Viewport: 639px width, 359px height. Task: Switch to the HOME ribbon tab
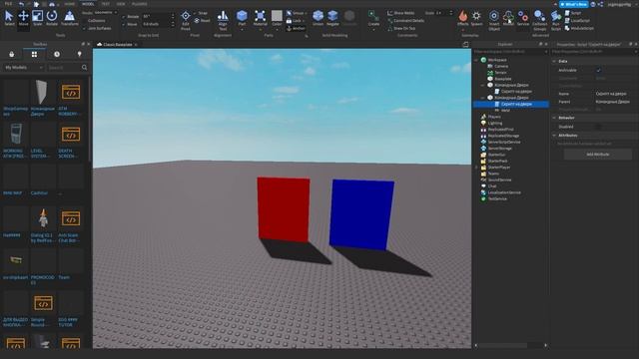click(70, 4)
